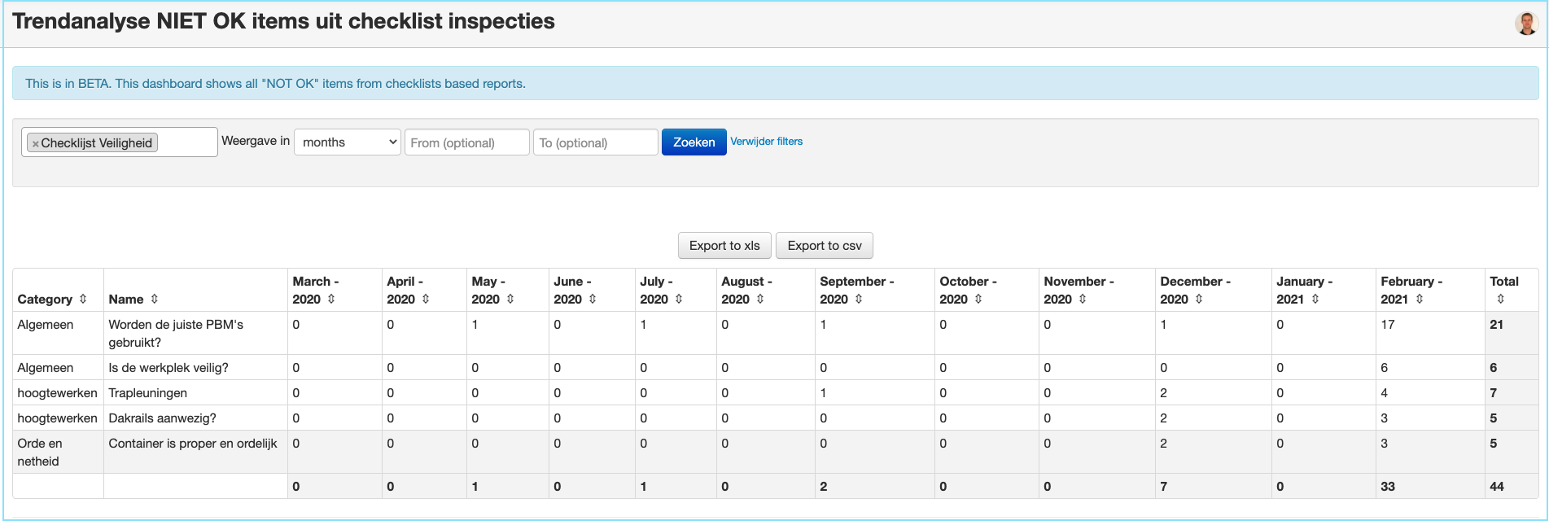Sort the October 2020 column
The width and height of the screenshot is (1549, 525).
click(978, 299)
